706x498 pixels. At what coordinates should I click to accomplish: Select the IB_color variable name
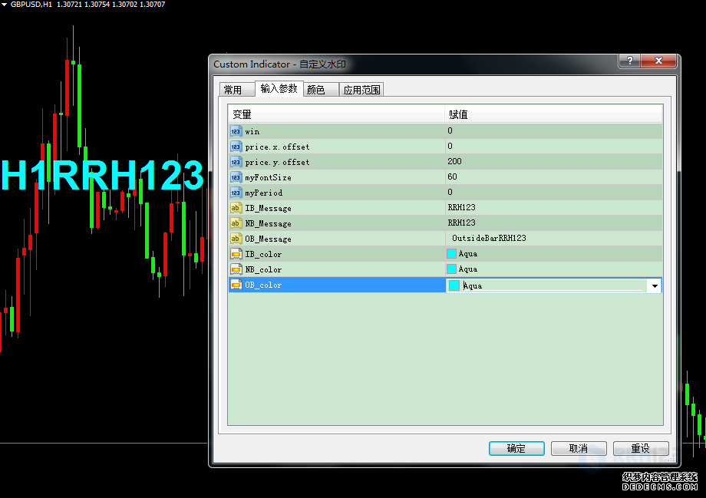(263, 254)
